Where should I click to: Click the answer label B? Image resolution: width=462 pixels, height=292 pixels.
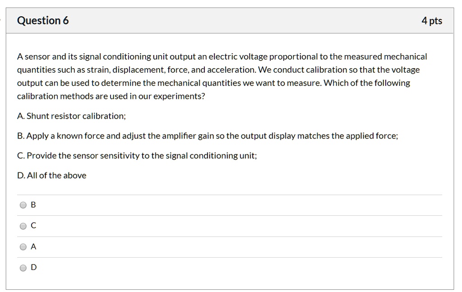33,204
